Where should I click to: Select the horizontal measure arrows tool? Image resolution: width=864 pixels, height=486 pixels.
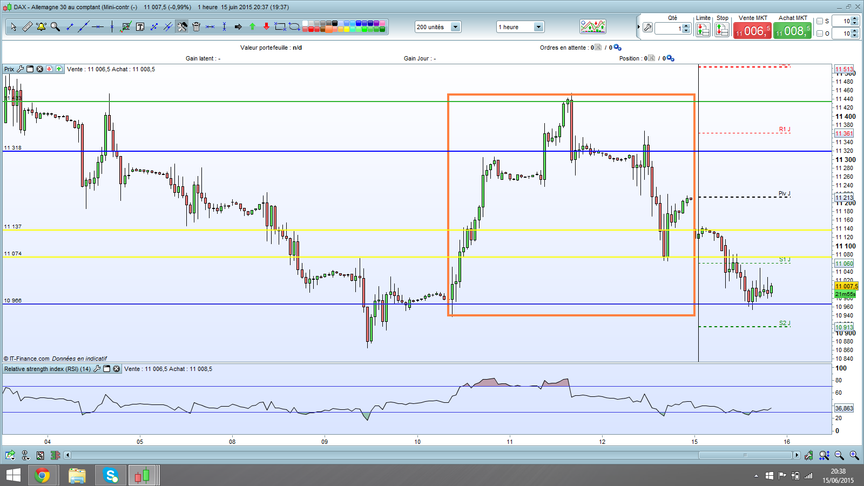pyautogui.click(x=210, y=26)
